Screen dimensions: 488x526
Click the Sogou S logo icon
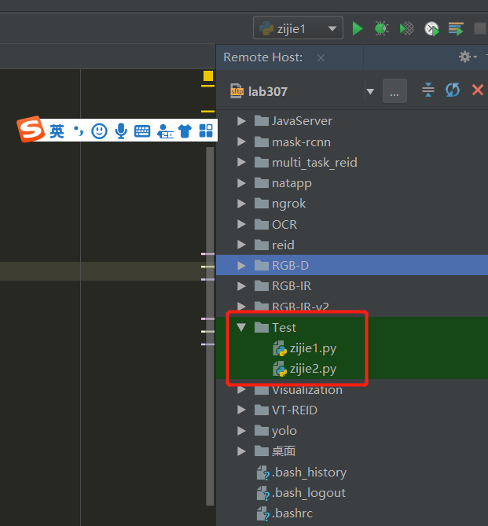tap(31, 129)
